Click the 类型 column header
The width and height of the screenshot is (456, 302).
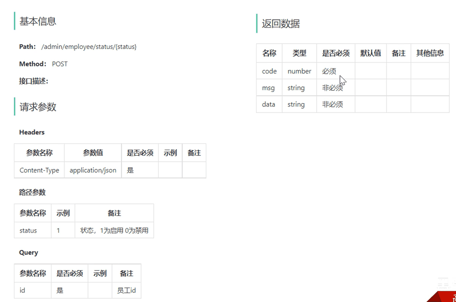tap(299, 53)
